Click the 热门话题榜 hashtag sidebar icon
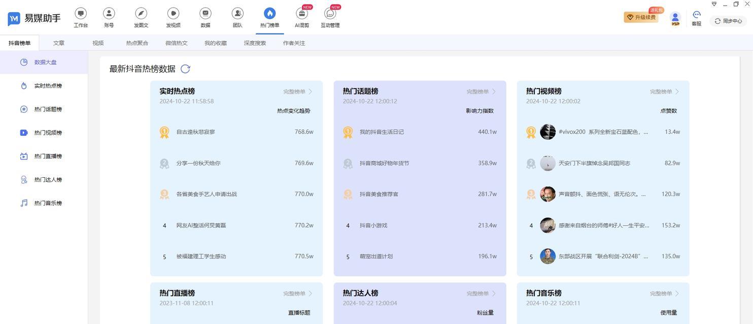 pyautogui.click(x=24, y=109)
